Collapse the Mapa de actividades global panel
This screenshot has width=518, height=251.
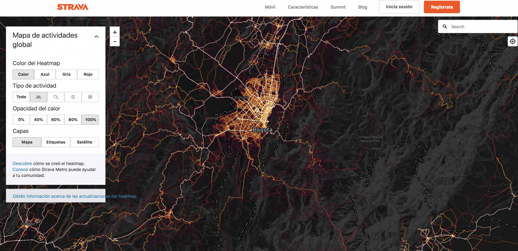[x=96, y=37]
